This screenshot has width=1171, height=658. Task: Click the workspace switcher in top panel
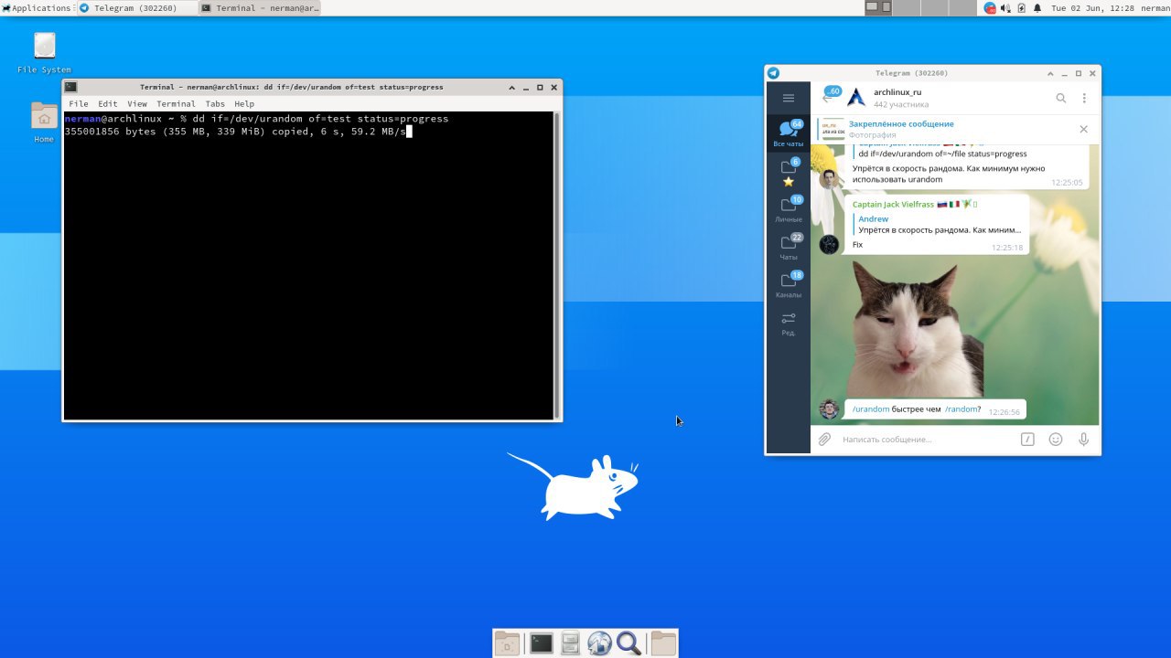(x=921, y=7)
